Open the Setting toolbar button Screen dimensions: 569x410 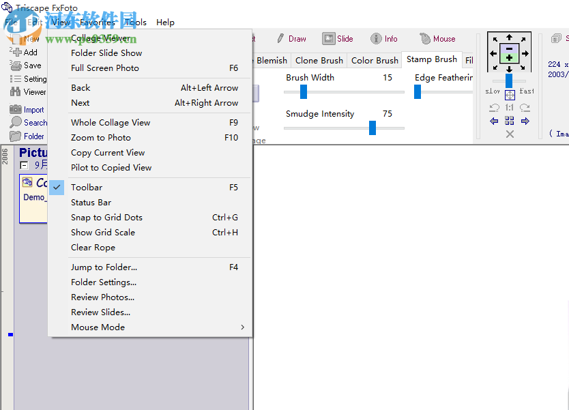pos(28,78)
